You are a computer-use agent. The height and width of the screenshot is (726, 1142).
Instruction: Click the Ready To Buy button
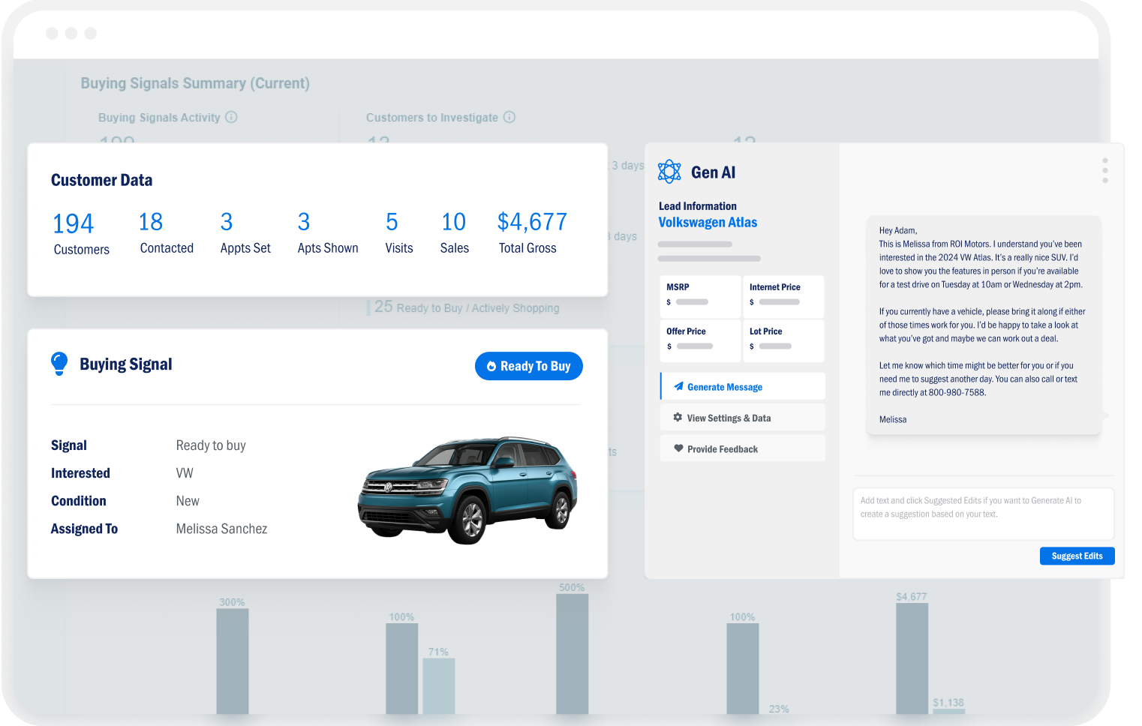pos(529,366)
